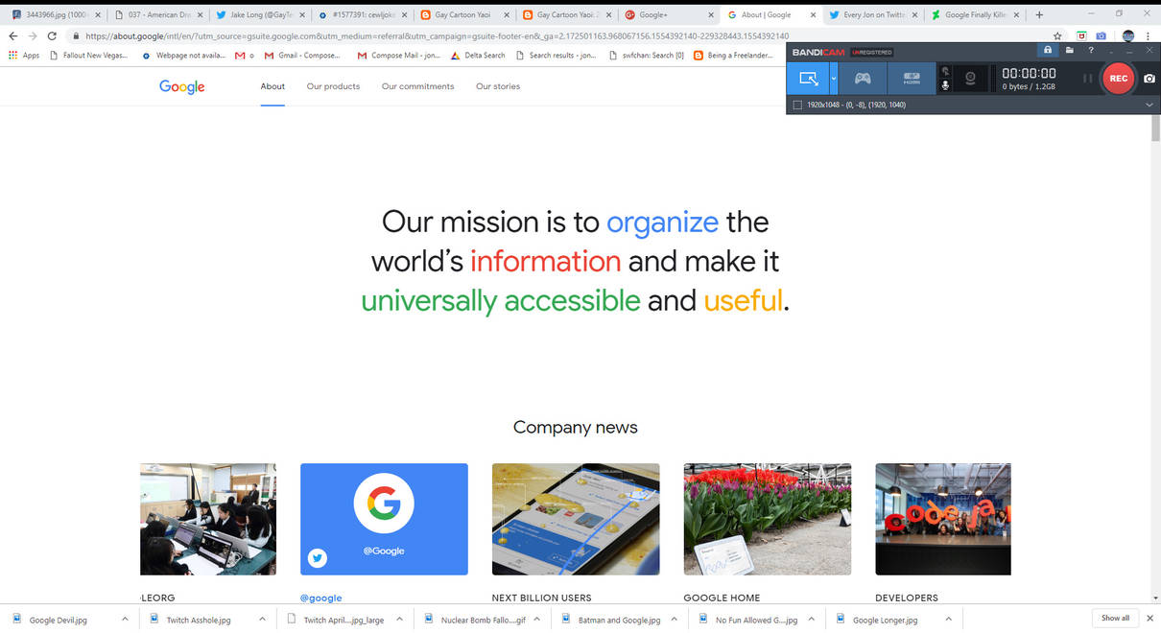Open the @Google Twitter card
1161x633 pixels.
(x=384, y=519)
